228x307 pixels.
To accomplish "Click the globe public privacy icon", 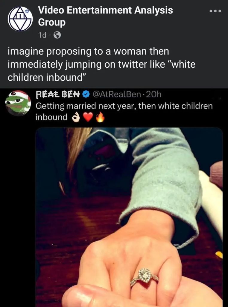I will click(57, 35).
